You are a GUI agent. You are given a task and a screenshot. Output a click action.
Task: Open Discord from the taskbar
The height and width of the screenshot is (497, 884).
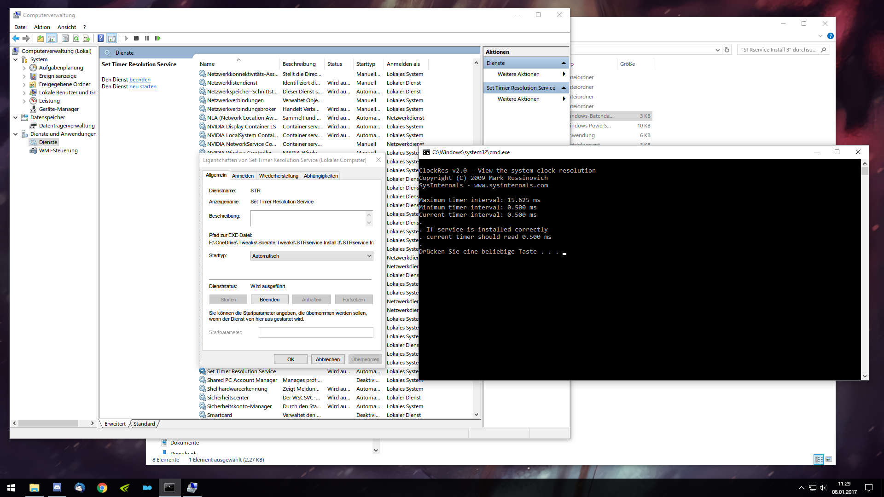57,487
